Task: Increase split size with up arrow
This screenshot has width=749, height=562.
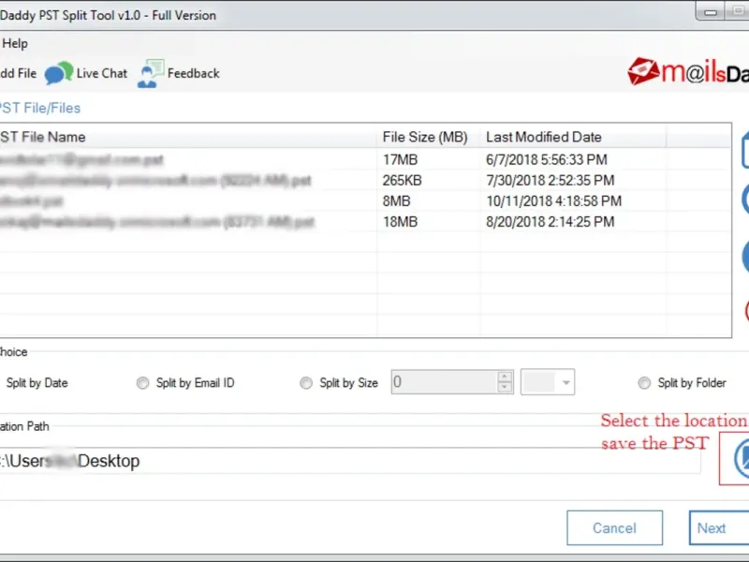Action: [x=505, y=377]
